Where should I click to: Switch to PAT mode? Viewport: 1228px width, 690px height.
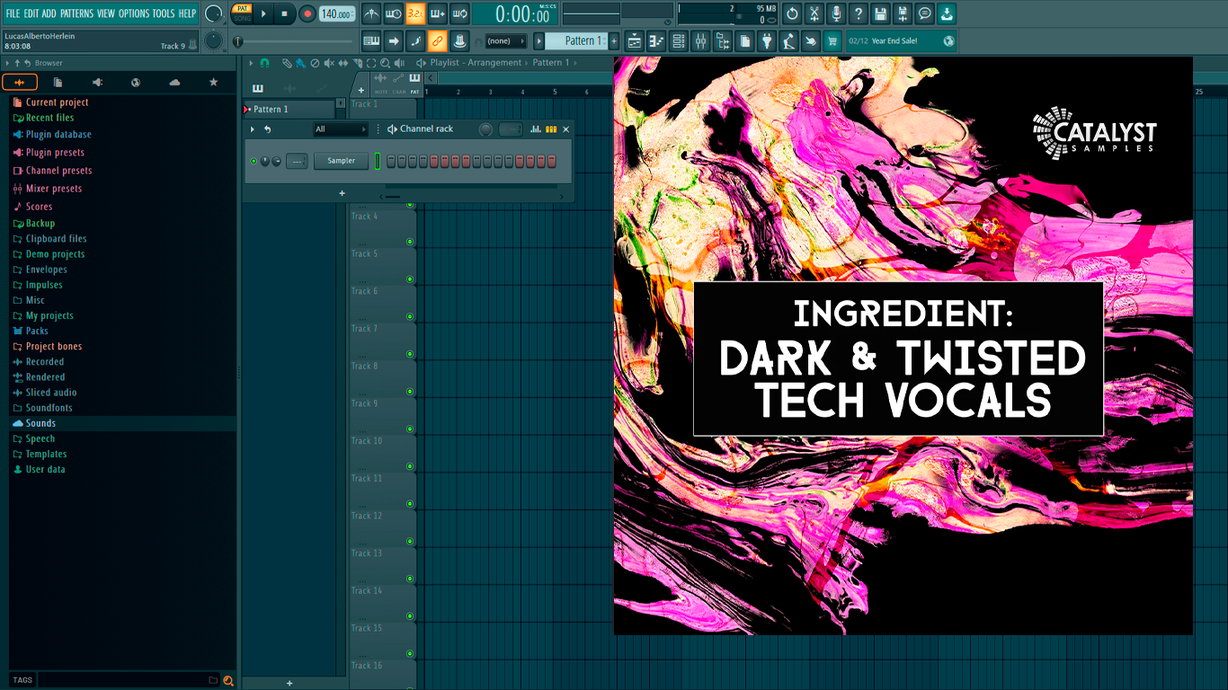(x=242, y=8)
